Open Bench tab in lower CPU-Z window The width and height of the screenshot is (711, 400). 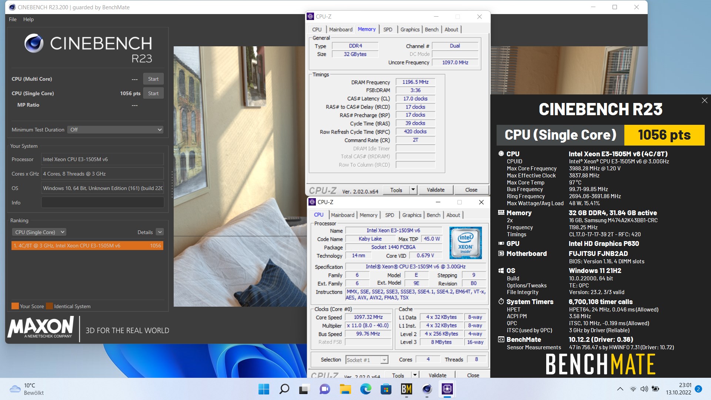pyautogui.click(x=434, y=215)
